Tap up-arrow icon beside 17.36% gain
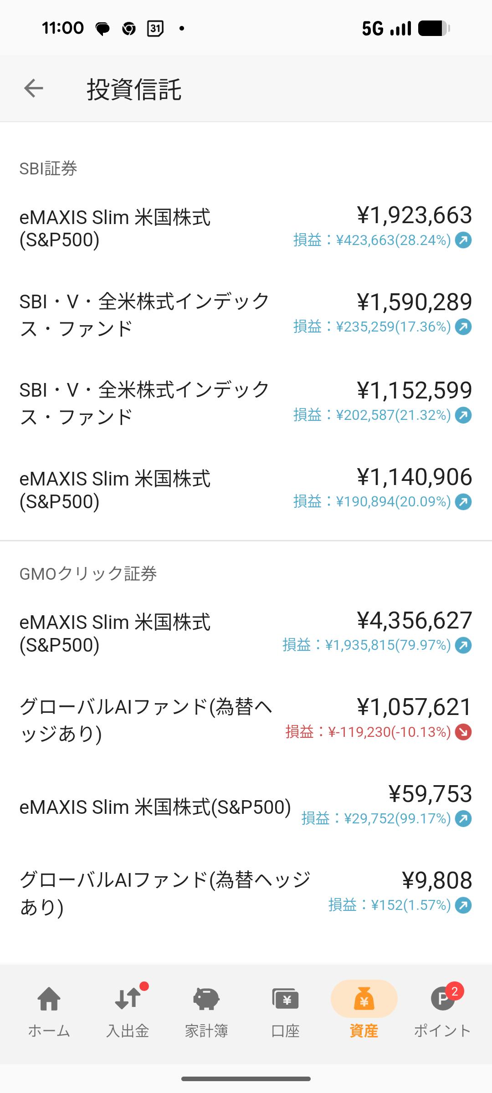 [463, 327]
